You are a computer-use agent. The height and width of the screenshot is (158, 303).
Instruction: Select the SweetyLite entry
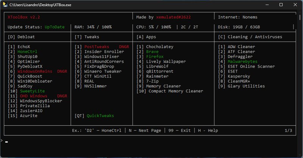[26, 91]
